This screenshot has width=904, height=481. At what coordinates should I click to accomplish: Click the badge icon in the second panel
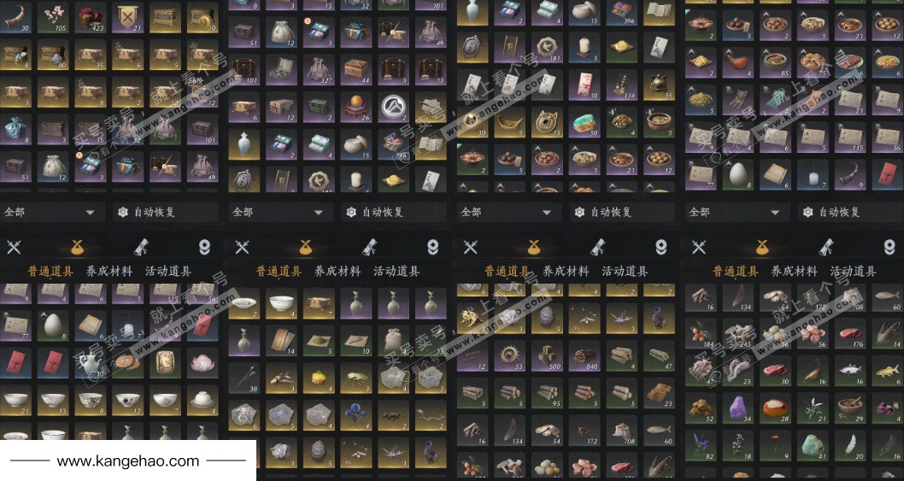click(x=432, y=248)
